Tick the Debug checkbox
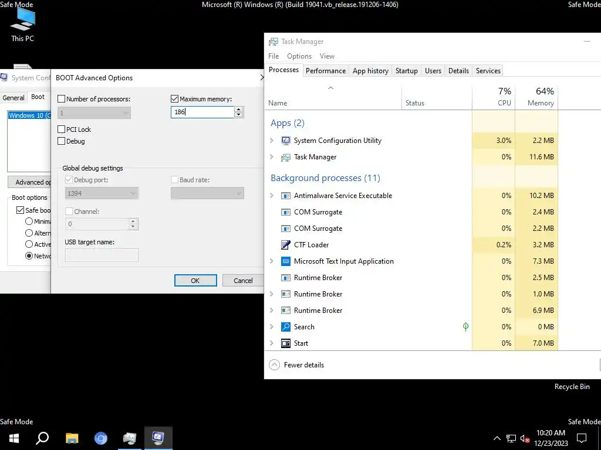This screenshot has height=450, width=601. pos(61,141)
